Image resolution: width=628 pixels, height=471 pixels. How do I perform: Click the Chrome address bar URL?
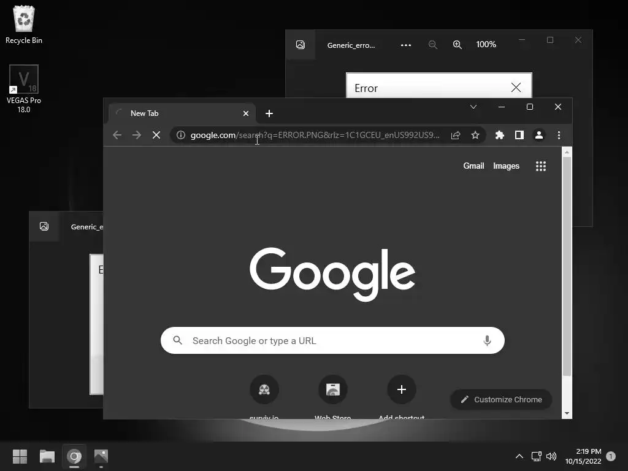click(315, 135)
